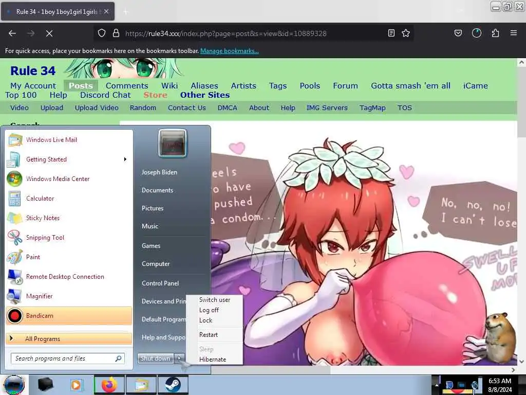Click the Upload Video link
Image resolution: width=526 pixels, height=395 pixels.
(97, 108)
